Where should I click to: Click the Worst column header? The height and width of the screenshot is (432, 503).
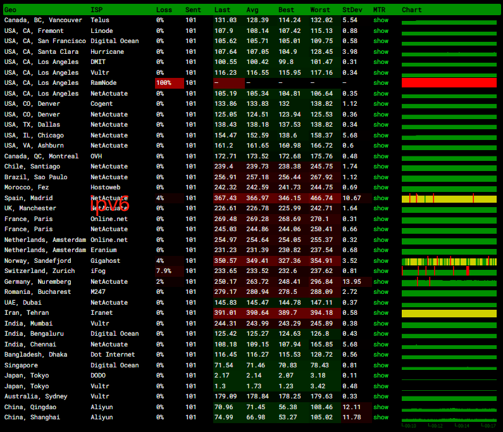[320, 10]
